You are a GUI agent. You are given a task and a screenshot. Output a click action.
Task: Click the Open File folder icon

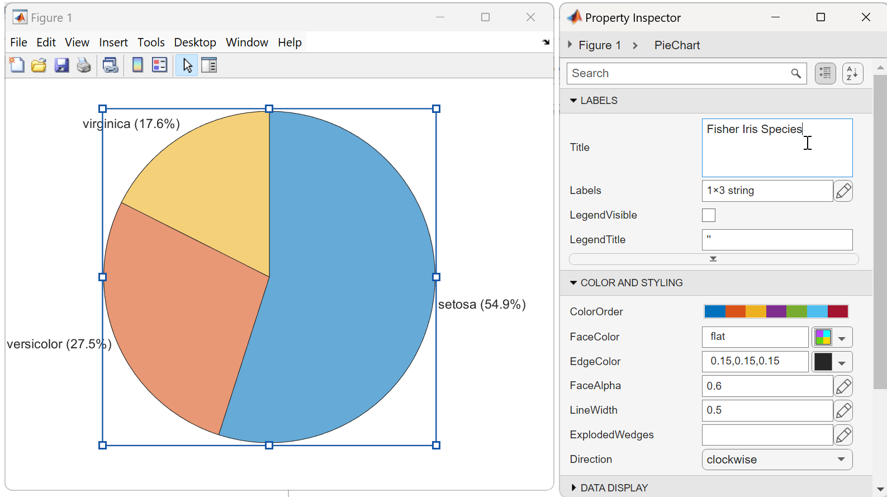[39, 65]
